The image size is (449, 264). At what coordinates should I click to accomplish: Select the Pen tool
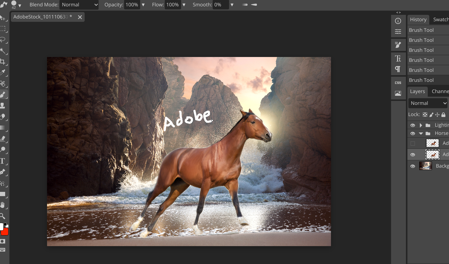point(3,172)
